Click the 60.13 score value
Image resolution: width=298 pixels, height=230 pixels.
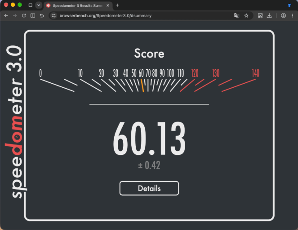point(149,139)
